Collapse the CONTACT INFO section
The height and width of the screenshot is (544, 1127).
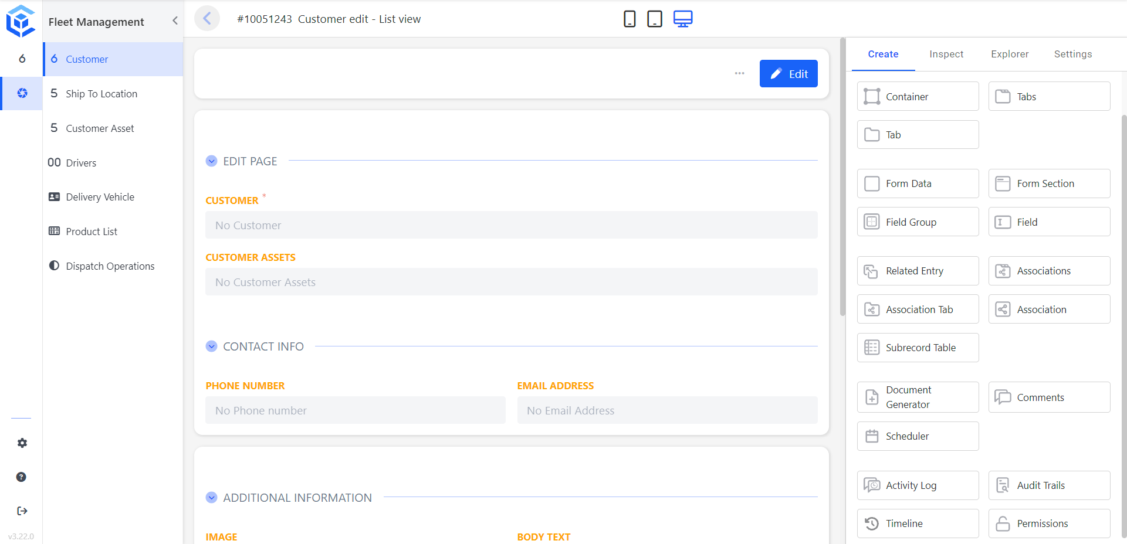[x=212, y=346]
